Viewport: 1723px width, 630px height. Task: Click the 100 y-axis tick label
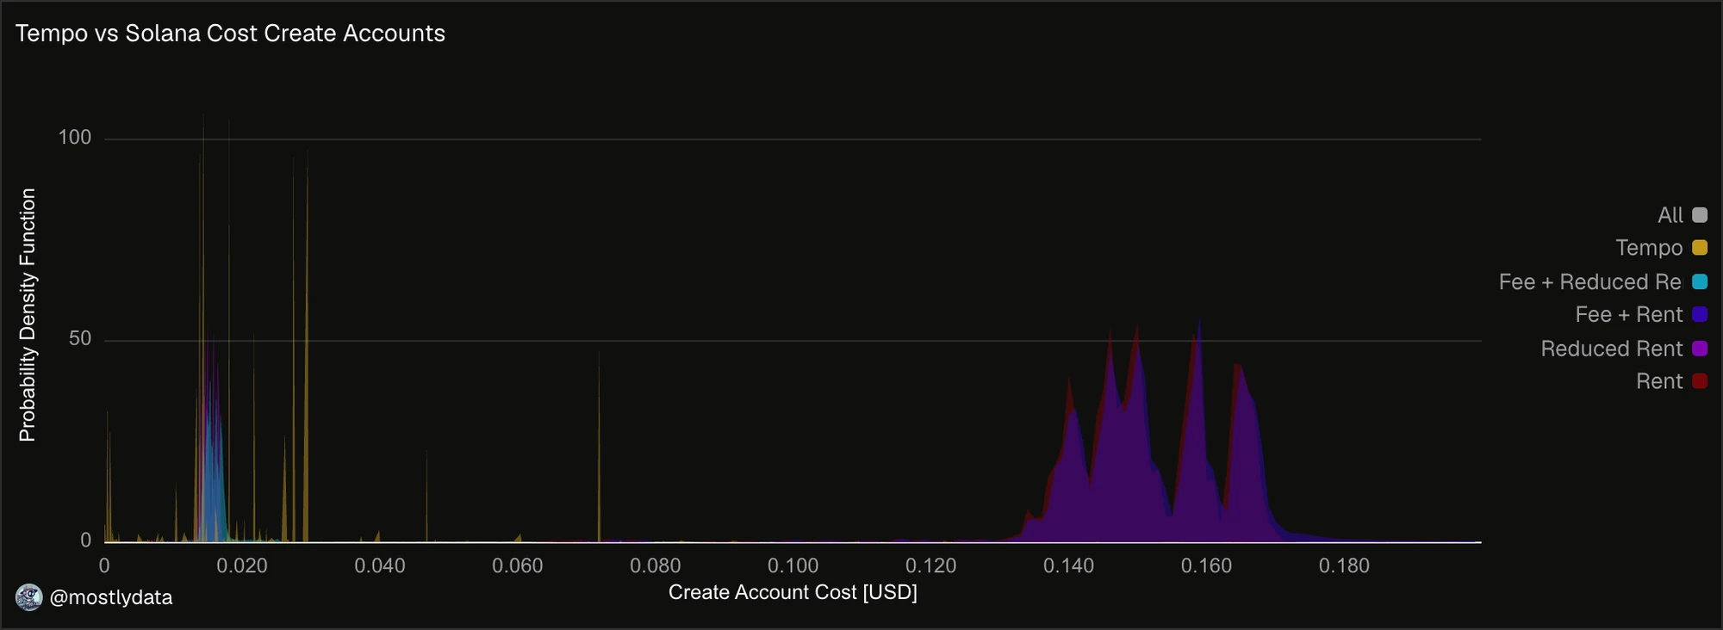click(x=74, y=138)
